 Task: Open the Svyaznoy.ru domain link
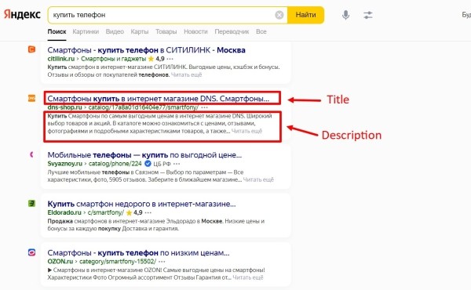[65, 164]
